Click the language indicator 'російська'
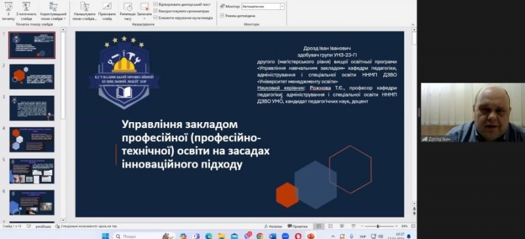 tap(43, 227)
